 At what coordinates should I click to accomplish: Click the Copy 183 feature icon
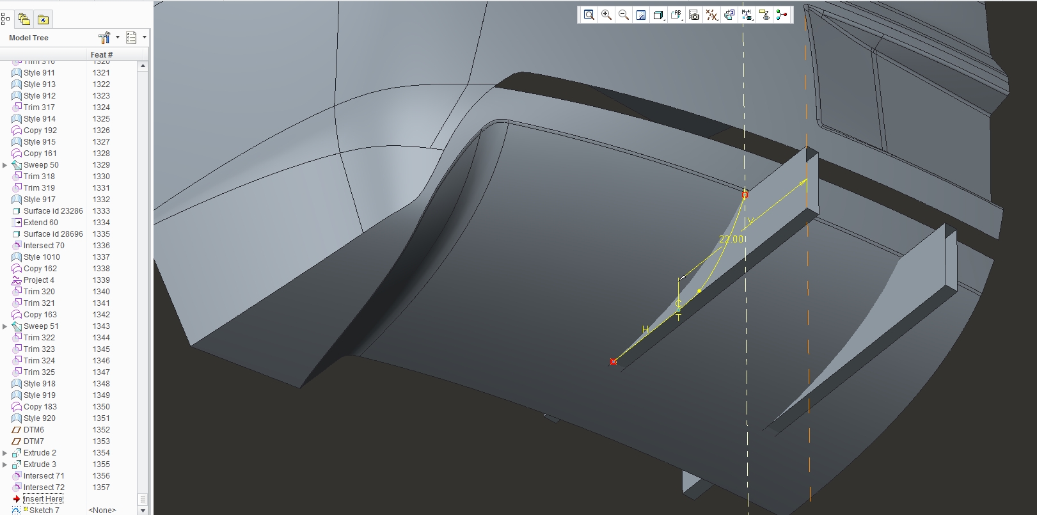point(17,407)
